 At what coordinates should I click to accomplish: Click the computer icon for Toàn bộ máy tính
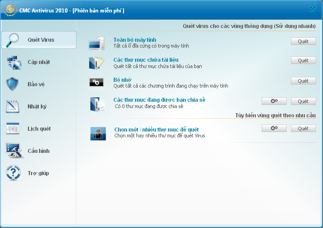96,44
